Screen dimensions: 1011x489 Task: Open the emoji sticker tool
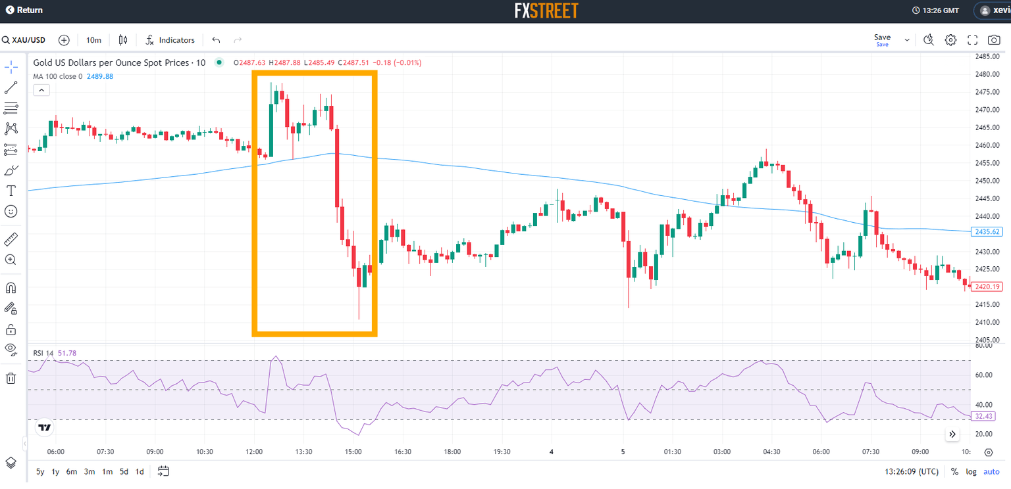click(11, 211)
